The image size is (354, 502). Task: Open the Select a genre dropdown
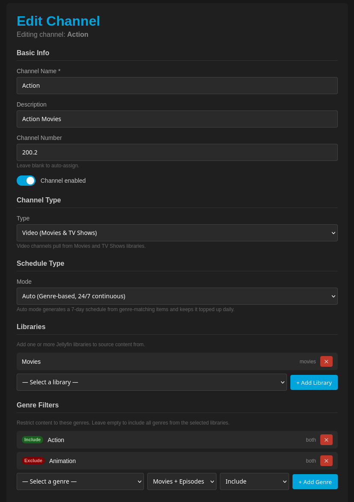click(80, 481)
